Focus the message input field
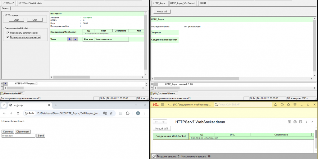The height and width of the screenshot is (159, 318). pyautogui.click(x=18, y=135)
